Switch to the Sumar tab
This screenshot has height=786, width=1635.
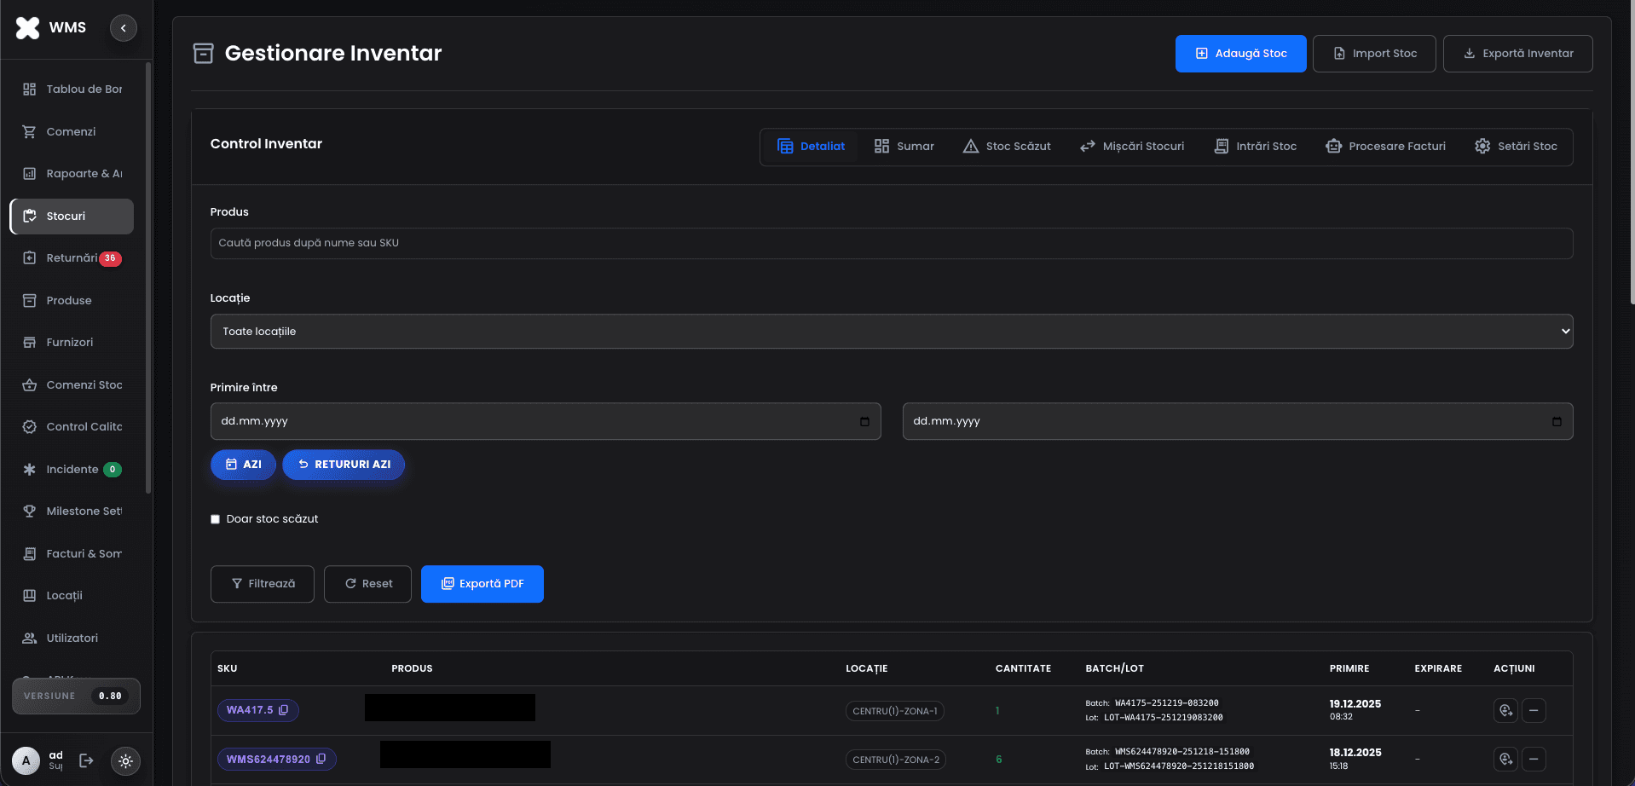point(904,147)
